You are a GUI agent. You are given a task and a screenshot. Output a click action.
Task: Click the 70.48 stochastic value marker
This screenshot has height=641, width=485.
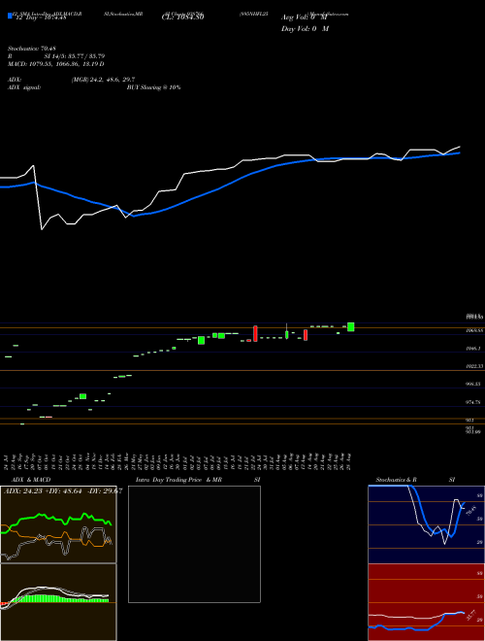471,511
